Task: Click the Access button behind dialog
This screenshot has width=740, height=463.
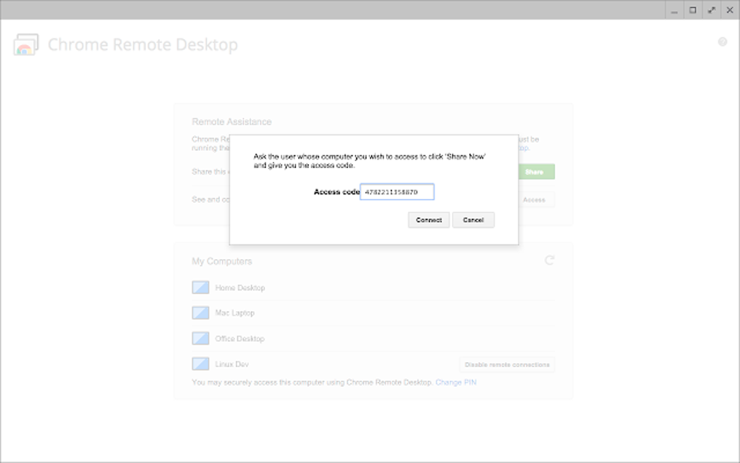Action: 536,200
